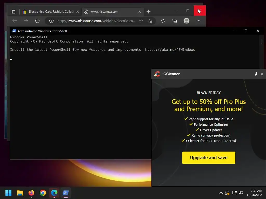Image resolution: width=266 pixels, height=199 pixels.
Task: Switch to the www.nissanusa.com tab
Action: [113, 12]
